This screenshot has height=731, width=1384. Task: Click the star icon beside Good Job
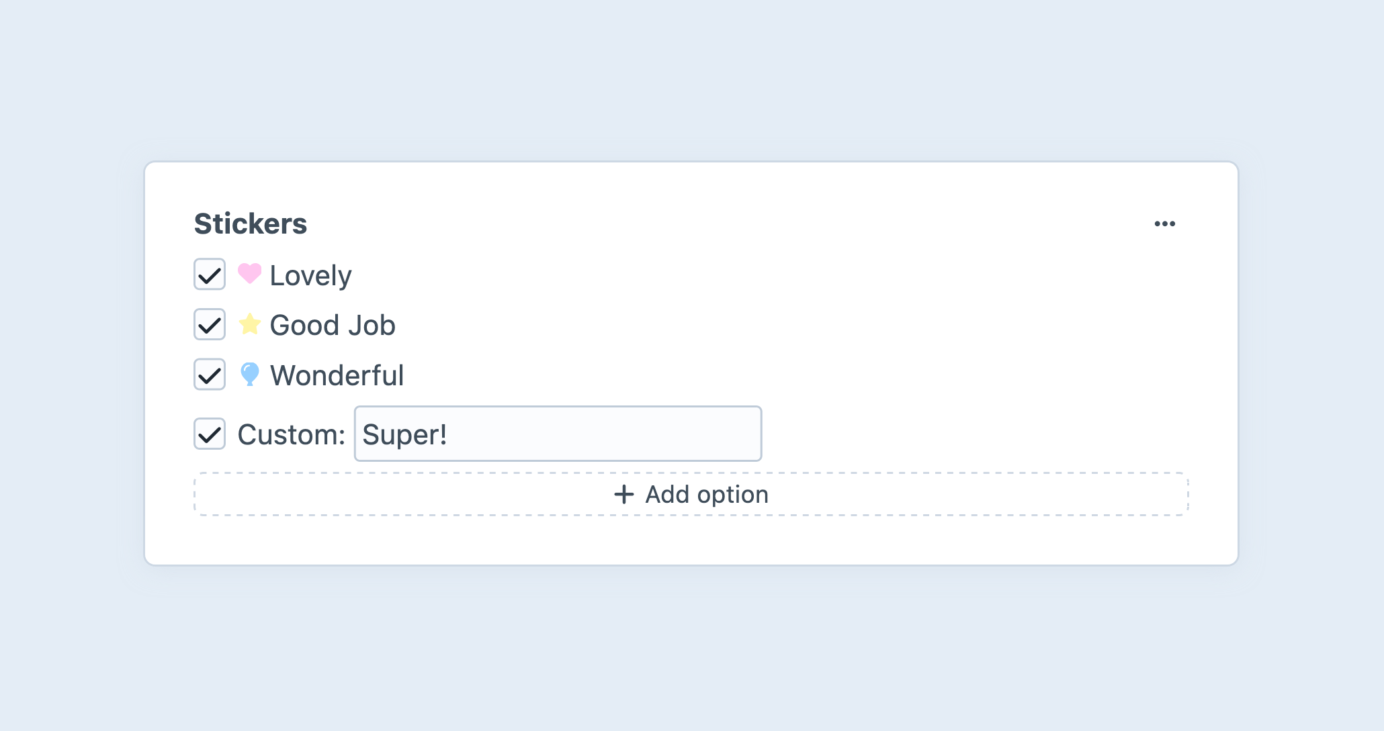click(249, 324)
